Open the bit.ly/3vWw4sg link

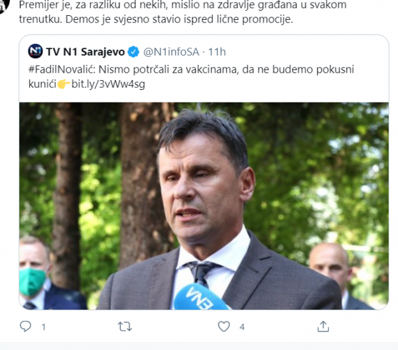tap(108, 84)
